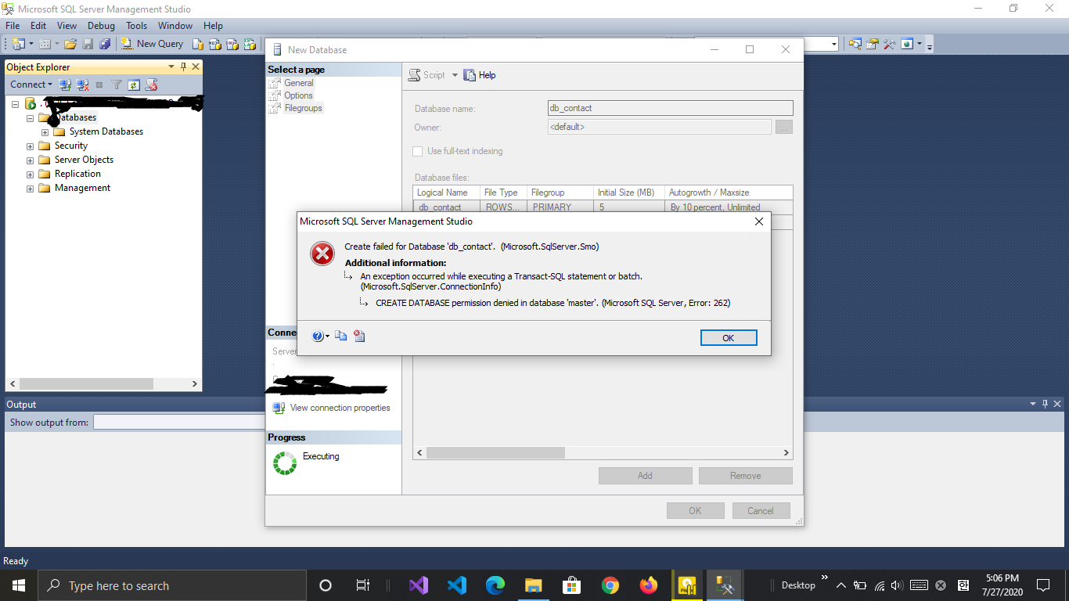Viewport: 1069px width, 601px height.
Task: Click Help in New Database toolbar
Action: (x=480, y=75)
